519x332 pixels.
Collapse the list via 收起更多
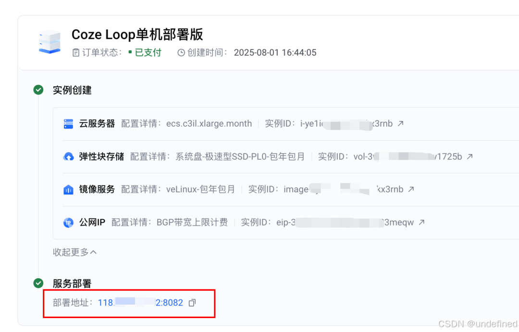tap(75, 252)
